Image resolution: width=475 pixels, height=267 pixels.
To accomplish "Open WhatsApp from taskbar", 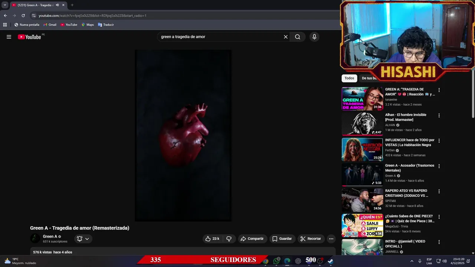I will pyautogui.click(x=276, y=261).
